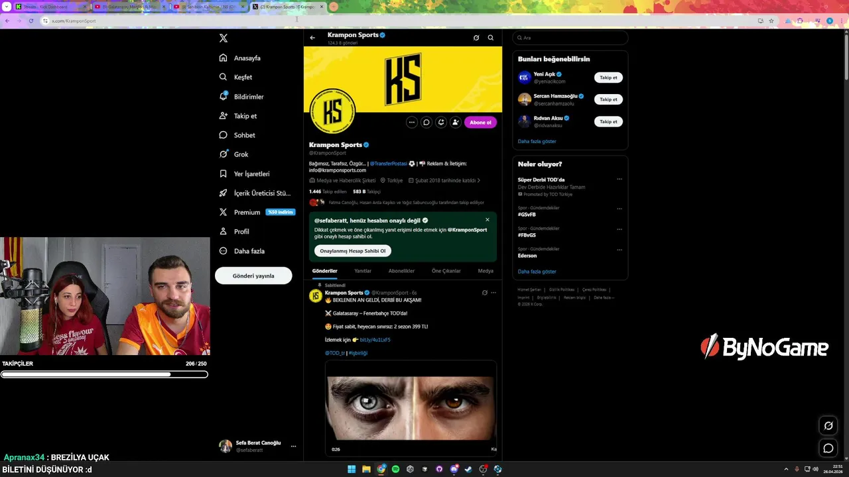The height and width of the screenshot is (477, 849).
Task: Click the Gönderi yayınla button
Action: pos(253,276)
